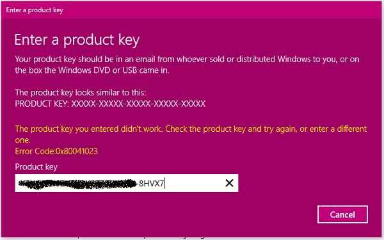
Task: Click the yellow "didn't work" error message line
Action: [191, 129]
